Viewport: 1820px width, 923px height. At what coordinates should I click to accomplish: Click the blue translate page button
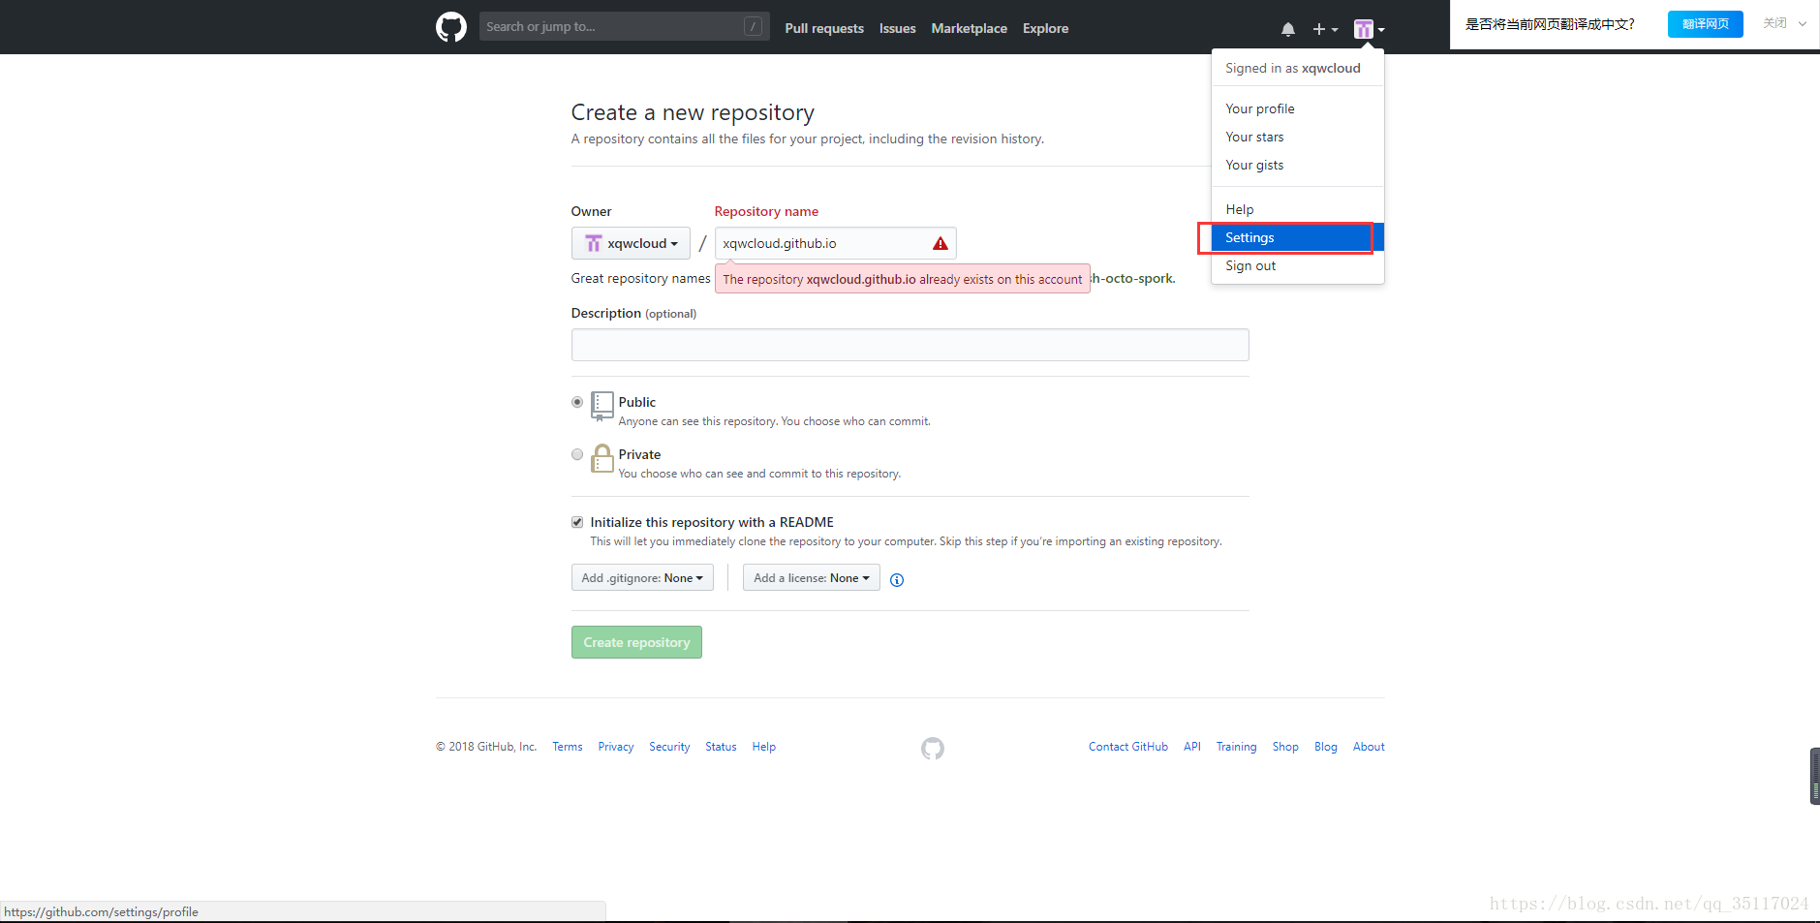tap(1705, 24)
